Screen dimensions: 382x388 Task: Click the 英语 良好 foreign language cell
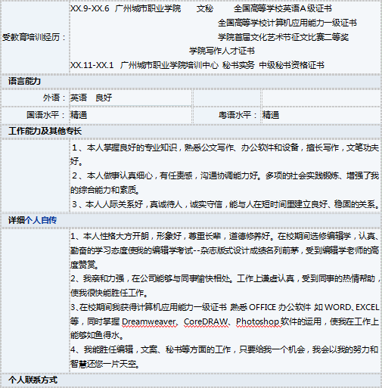(x=130, y=98)
